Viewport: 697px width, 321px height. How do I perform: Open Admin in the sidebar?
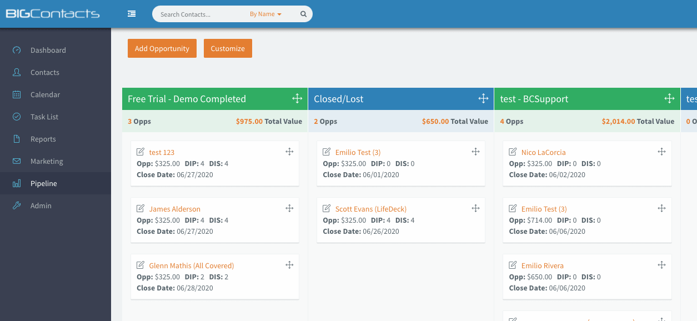(x=56, y=205)
